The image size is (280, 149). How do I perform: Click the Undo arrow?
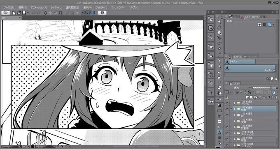(x=33, y=13)
